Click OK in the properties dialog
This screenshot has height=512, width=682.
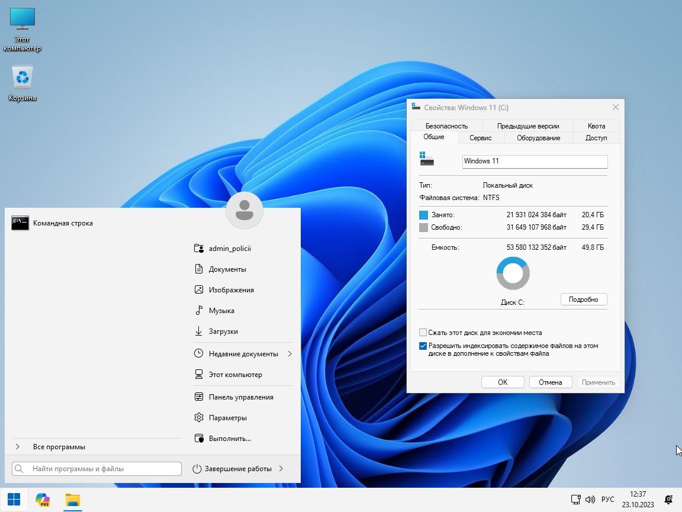pyautogui.click(x=503, y=382)
